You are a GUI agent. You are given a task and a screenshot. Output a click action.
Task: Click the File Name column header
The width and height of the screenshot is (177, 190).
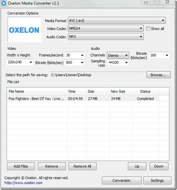pos(37,91)
